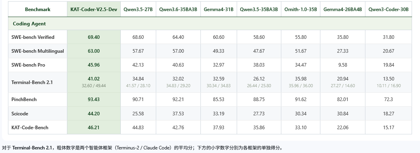Screen dimensions: 420x153
Task: Click the 44.20 Scicode score
Action: pos(94,113)
